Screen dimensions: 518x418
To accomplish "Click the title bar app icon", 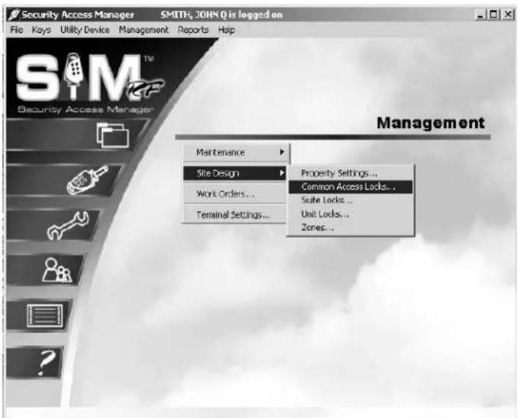I will click(x=14, y=15).
